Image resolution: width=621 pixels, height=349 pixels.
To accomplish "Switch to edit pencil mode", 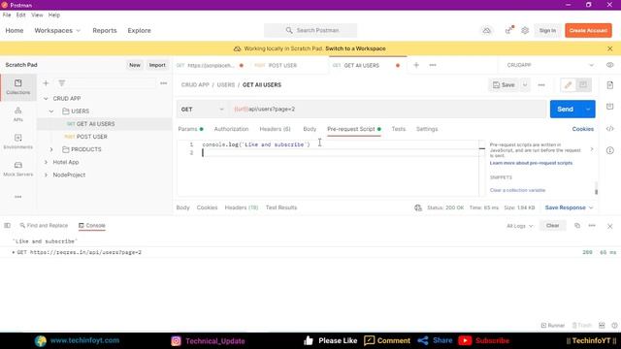I will point(568,85).
